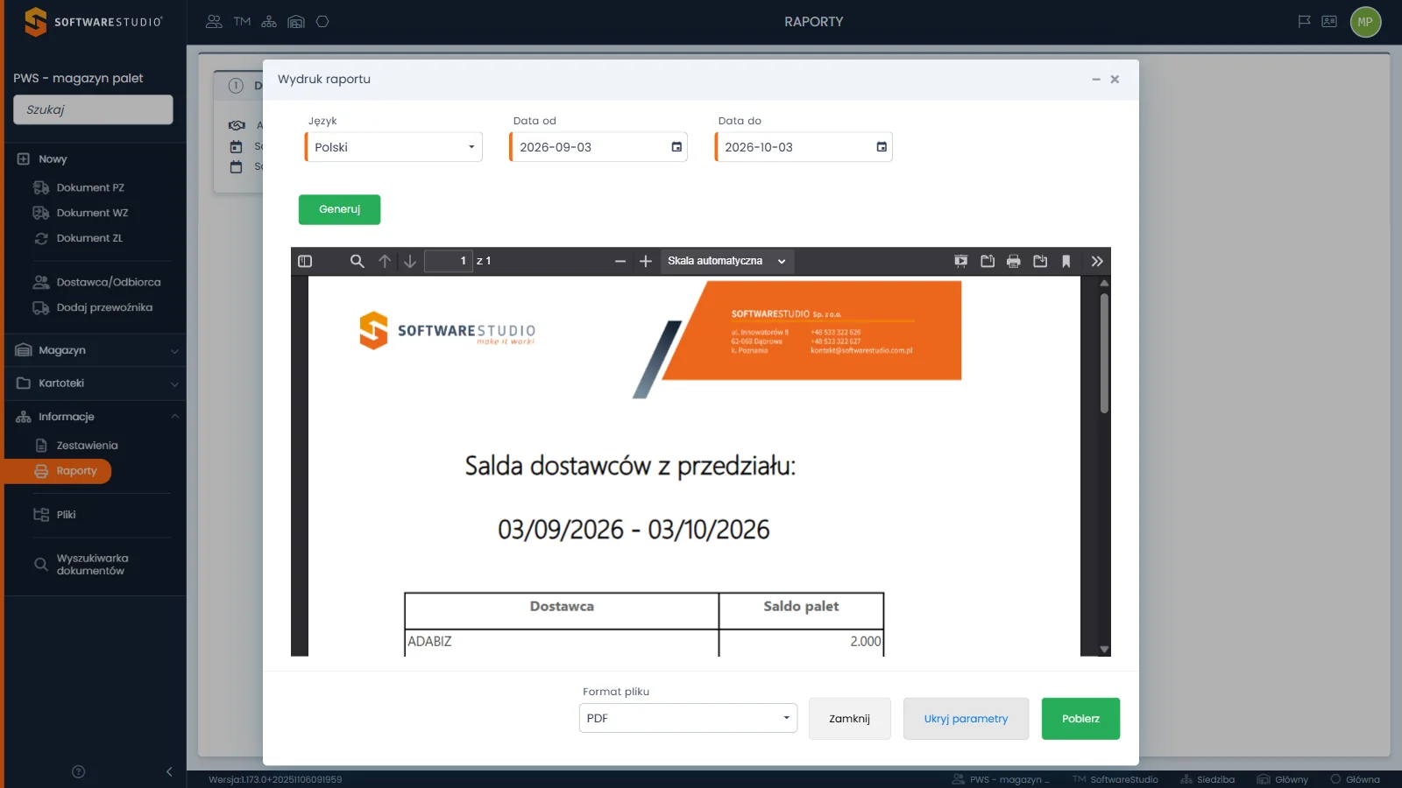Toggle the PDF viewer sidebar panel
1402x788 pixels.
305,261
